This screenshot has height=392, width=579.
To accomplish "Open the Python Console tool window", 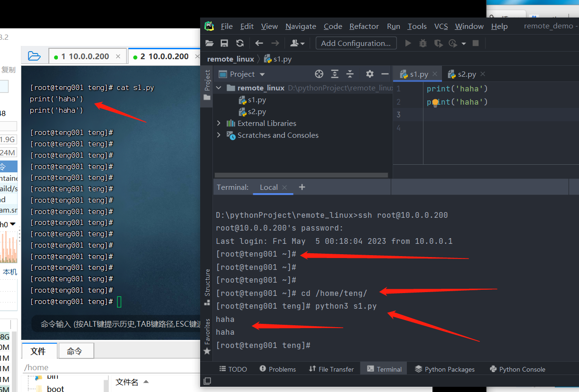I will pyautogui.click(x=517, y=369).
